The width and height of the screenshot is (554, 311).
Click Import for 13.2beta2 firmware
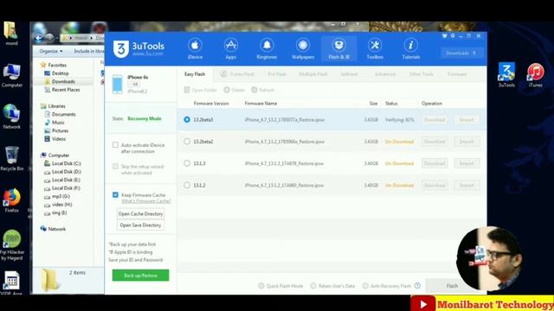pos(467,142)
